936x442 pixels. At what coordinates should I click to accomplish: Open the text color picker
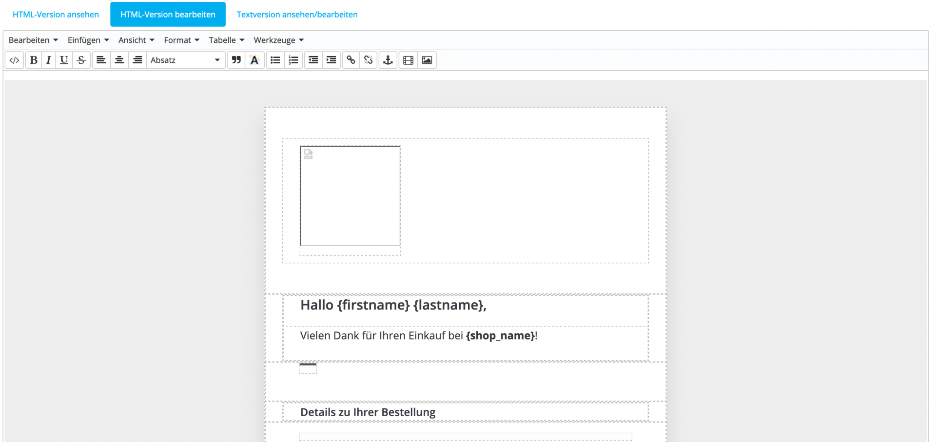(x=254, y=60)
